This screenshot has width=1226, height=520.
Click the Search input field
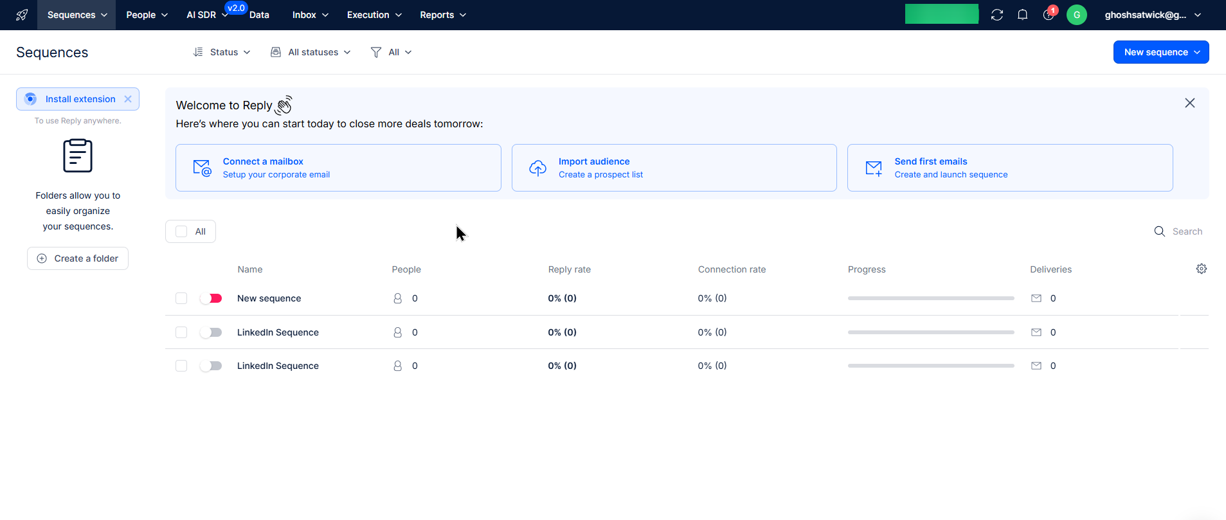point(1187,231)
